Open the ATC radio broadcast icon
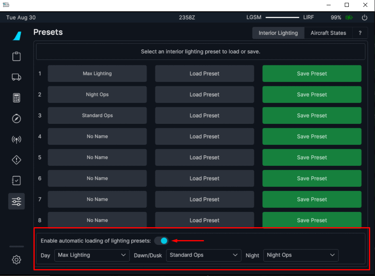Image resolution: width=375 pixels, height=276 pixels. 17,140
